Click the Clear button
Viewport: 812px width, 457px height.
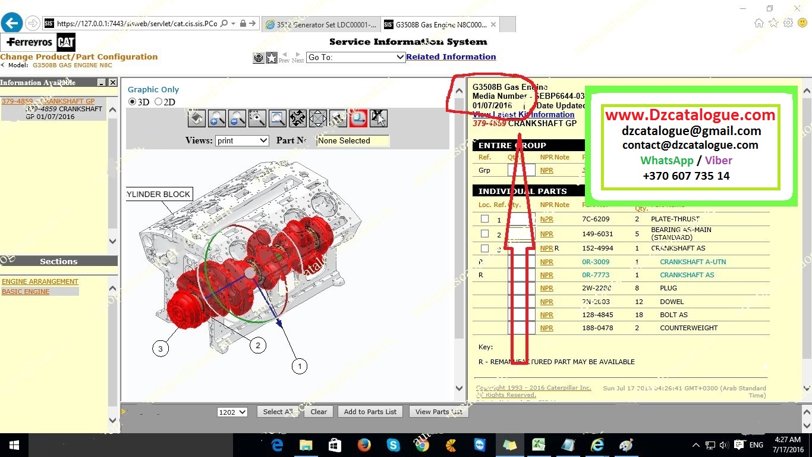pyautogui.click(x=319, y=412)
